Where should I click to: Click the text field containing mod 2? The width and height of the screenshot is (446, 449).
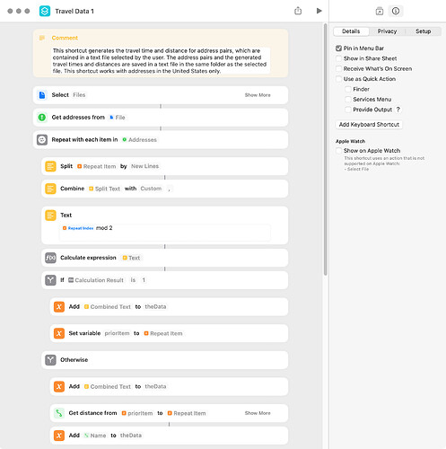(165, 232)
